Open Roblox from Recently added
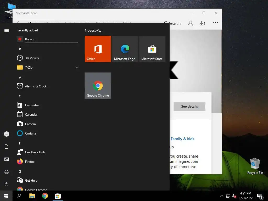This screenshot has height=201, width=268. [x=47, y=39]
